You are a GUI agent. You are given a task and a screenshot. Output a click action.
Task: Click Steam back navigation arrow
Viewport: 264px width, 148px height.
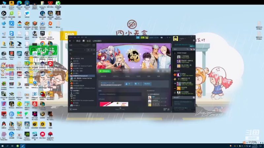click(x=70, y=41)
